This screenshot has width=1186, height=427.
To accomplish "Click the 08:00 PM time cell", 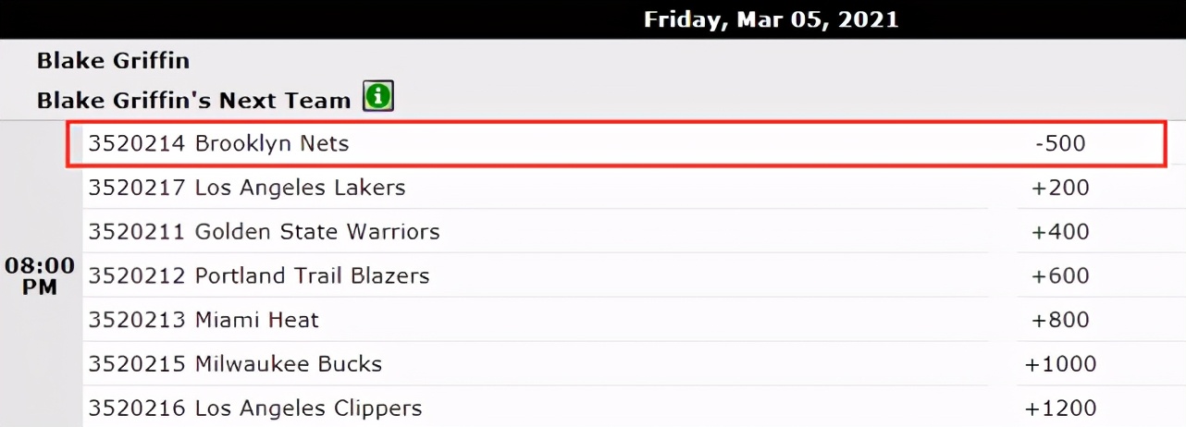I will click(x=40, y=276).
